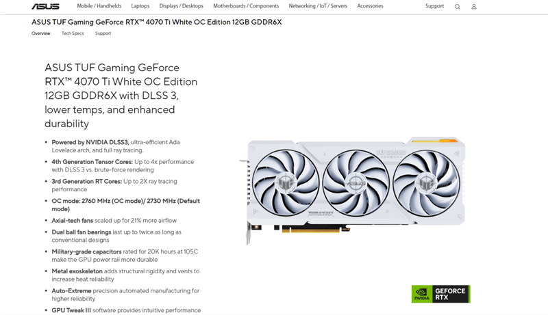This screenshot has width=548, height=315.
Task: Open the search magnifier icon
Action: (457, 7)
